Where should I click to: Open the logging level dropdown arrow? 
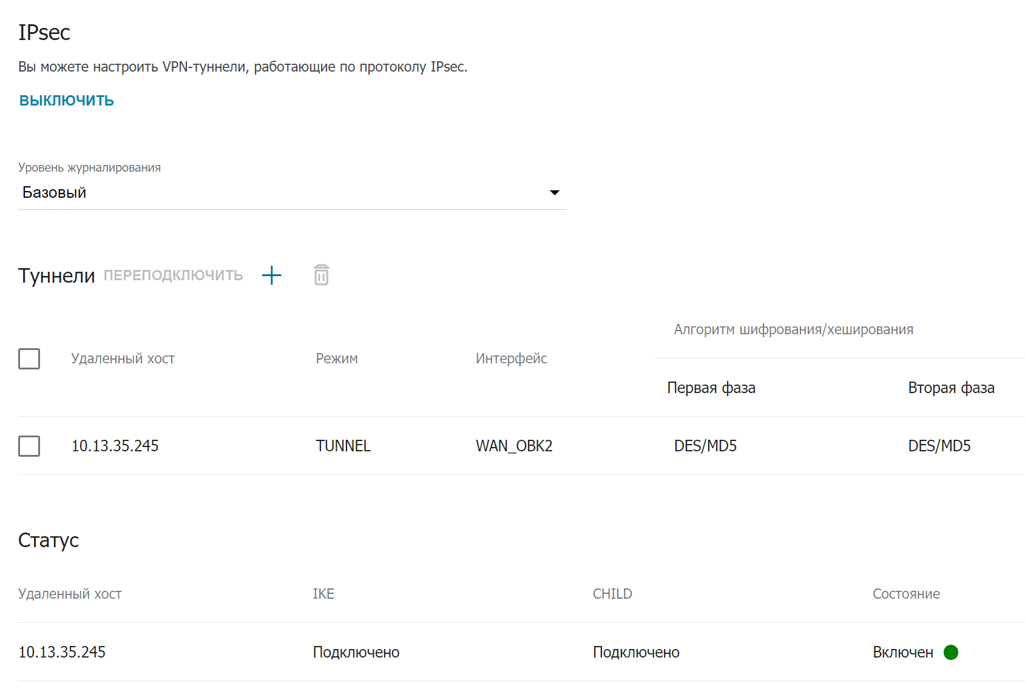coord(554,193)
